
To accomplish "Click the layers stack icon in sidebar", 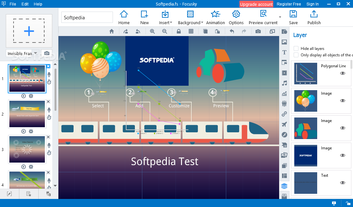I will click(284, 186).
